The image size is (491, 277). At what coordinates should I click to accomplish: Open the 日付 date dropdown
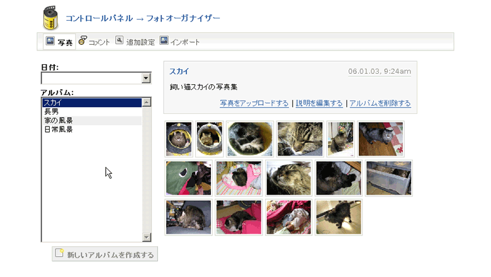click(x=146, y=78)
